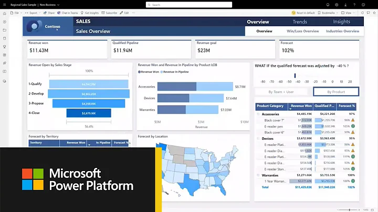
Task: Click the sort arrow under Revenue Won header
Action: [290, 109]
